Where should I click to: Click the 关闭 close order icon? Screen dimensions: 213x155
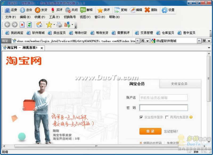coord(71,10)
